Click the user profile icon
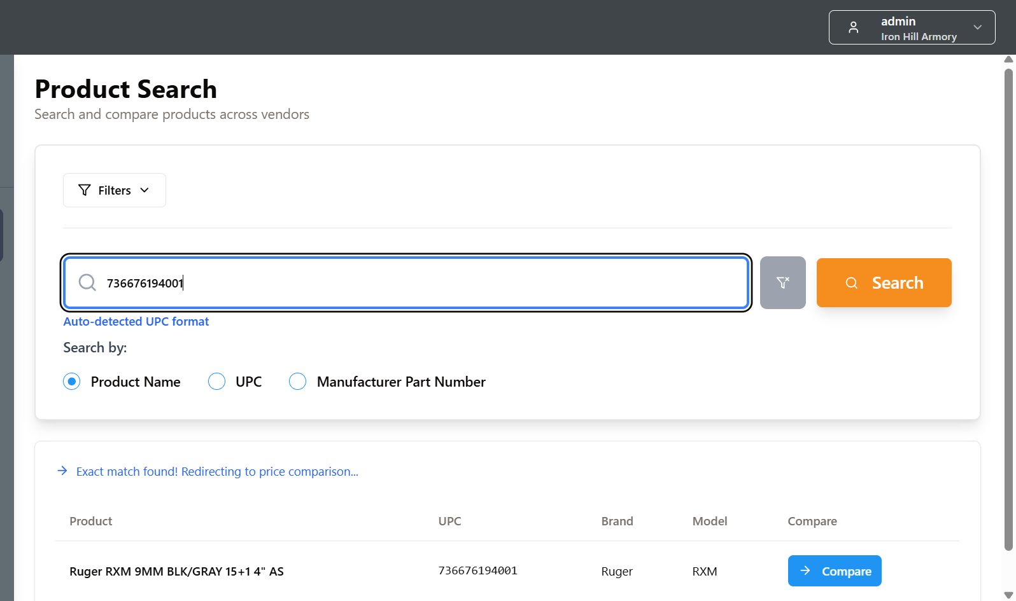The height and width of the screenshot is (601, 1016). coord(854,27)
